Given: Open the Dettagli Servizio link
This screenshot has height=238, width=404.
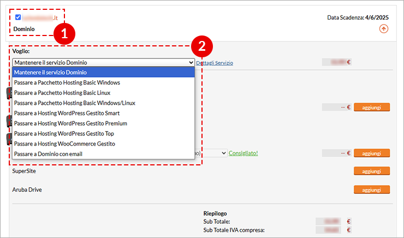Looking at the screenshot, I should tap(215, 63).
